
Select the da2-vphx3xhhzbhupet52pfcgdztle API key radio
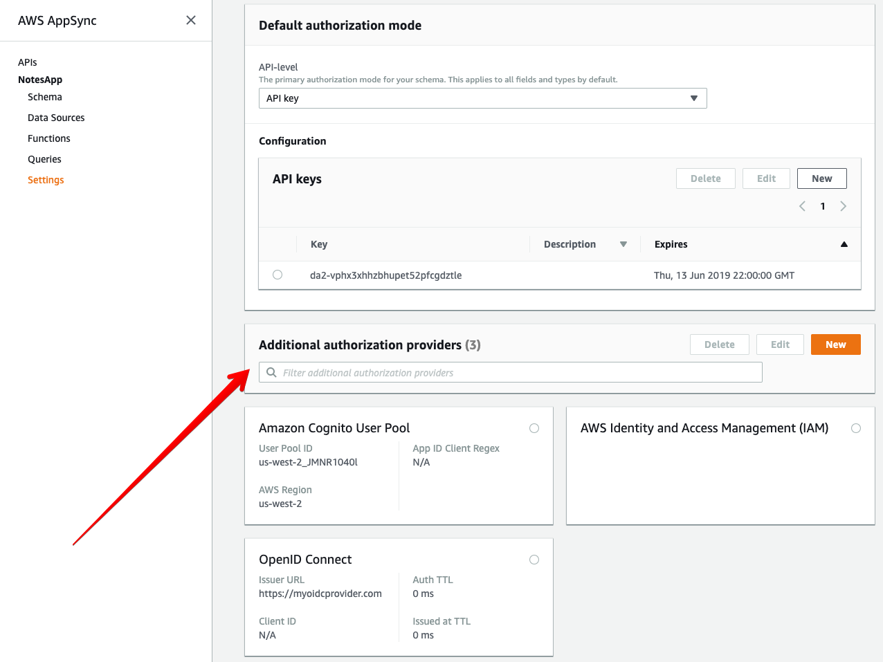[x=277, y=274]
